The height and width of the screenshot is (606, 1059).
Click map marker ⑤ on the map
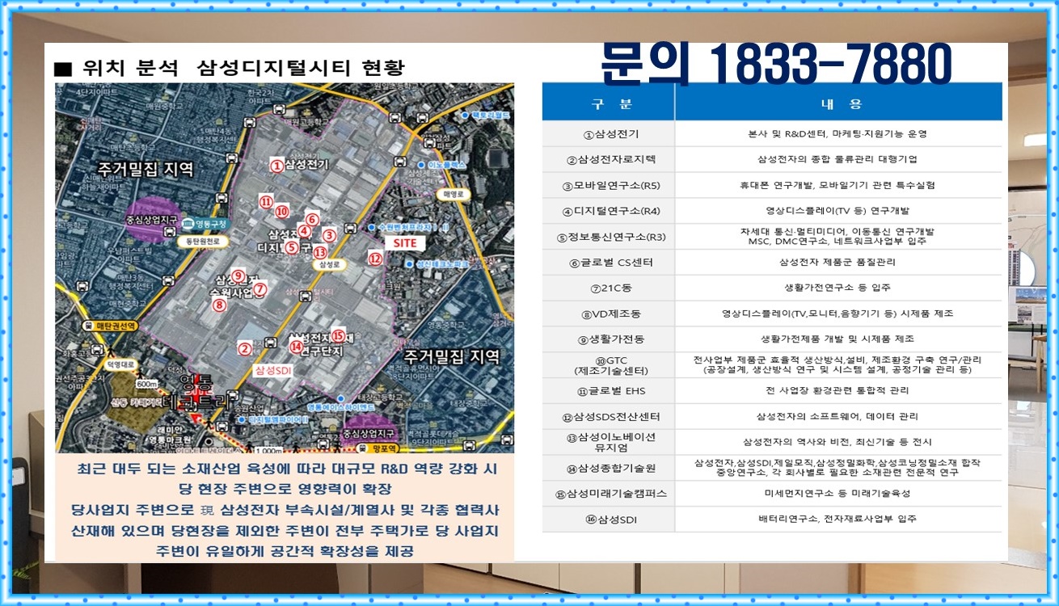pos(293,247)
